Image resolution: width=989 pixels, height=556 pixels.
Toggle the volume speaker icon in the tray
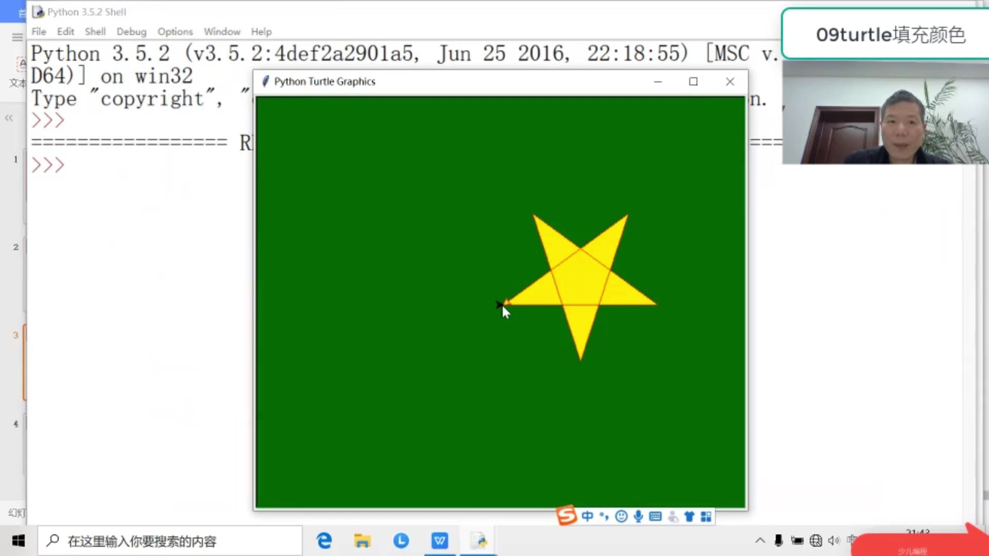click(833, 541)
